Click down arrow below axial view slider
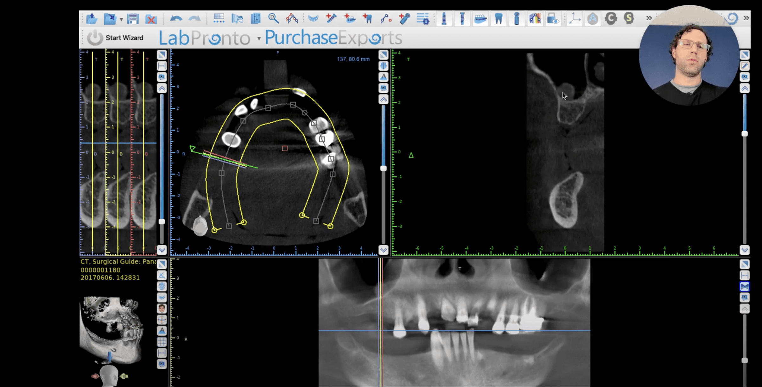This screenshot has width=762, height=387. click(383, 250)
